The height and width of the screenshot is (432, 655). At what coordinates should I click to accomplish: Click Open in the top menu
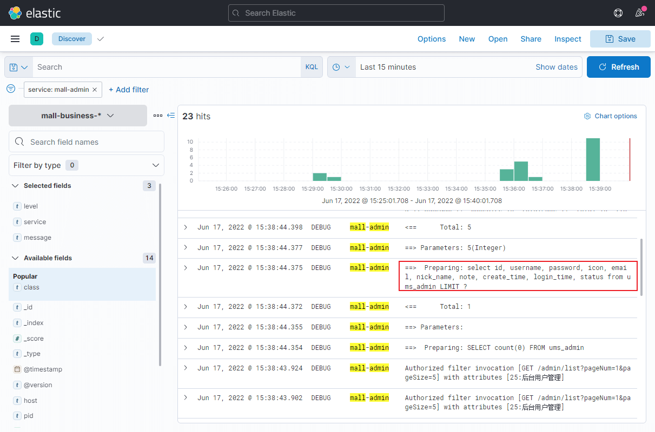(498, 39)
